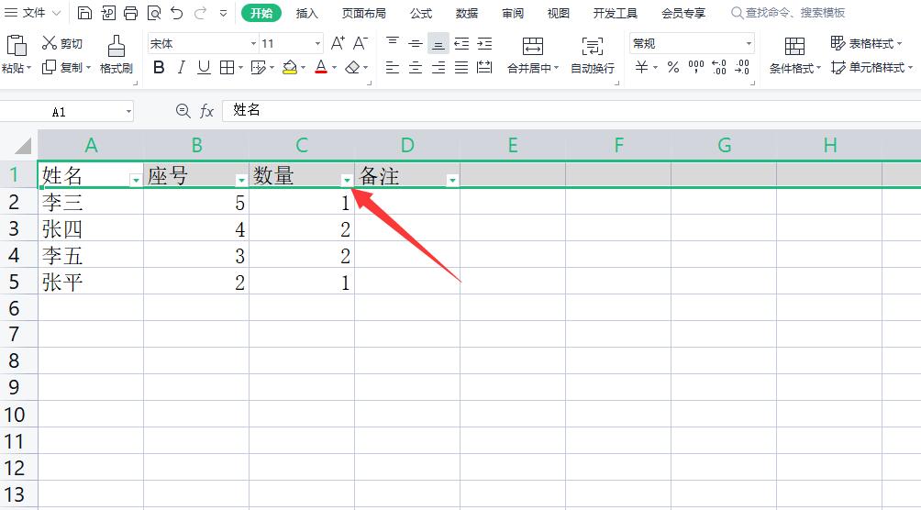Open the 数据 (Data) tab
Screen dimensions: 921x510
467,13
